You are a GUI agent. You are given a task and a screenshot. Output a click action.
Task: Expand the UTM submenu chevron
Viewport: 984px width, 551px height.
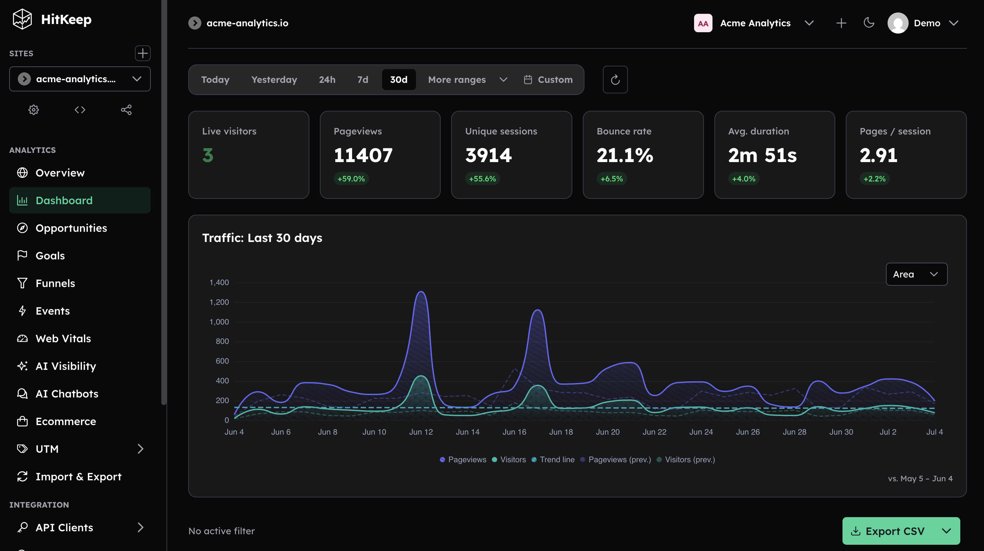[141, 449]
